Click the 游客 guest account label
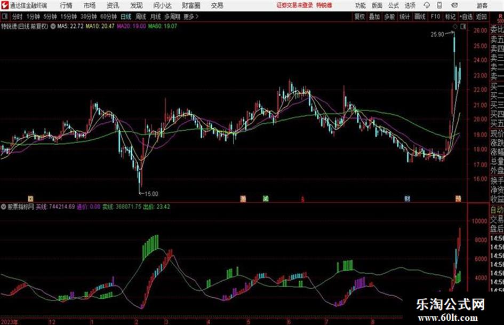 pos(482,5)
